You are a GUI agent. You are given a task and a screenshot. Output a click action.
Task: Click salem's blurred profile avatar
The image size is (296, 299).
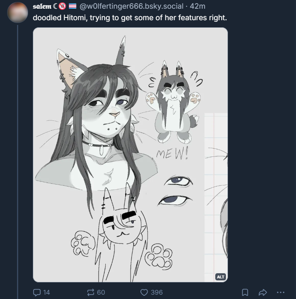17,13
